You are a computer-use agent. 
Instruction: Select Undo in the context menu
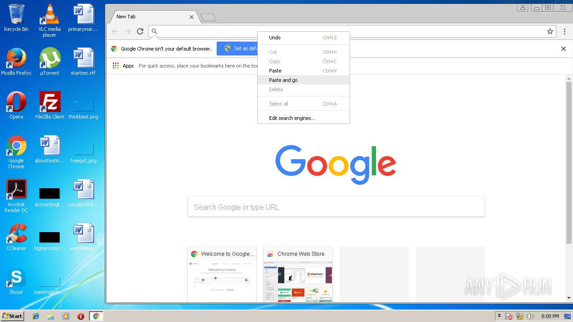[304, 38]
